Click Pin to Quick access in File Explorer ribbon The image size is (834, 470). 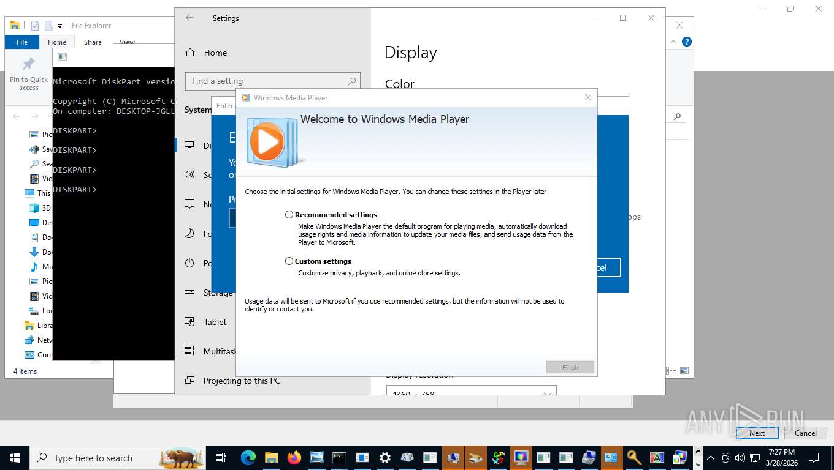tap(29, 75)
